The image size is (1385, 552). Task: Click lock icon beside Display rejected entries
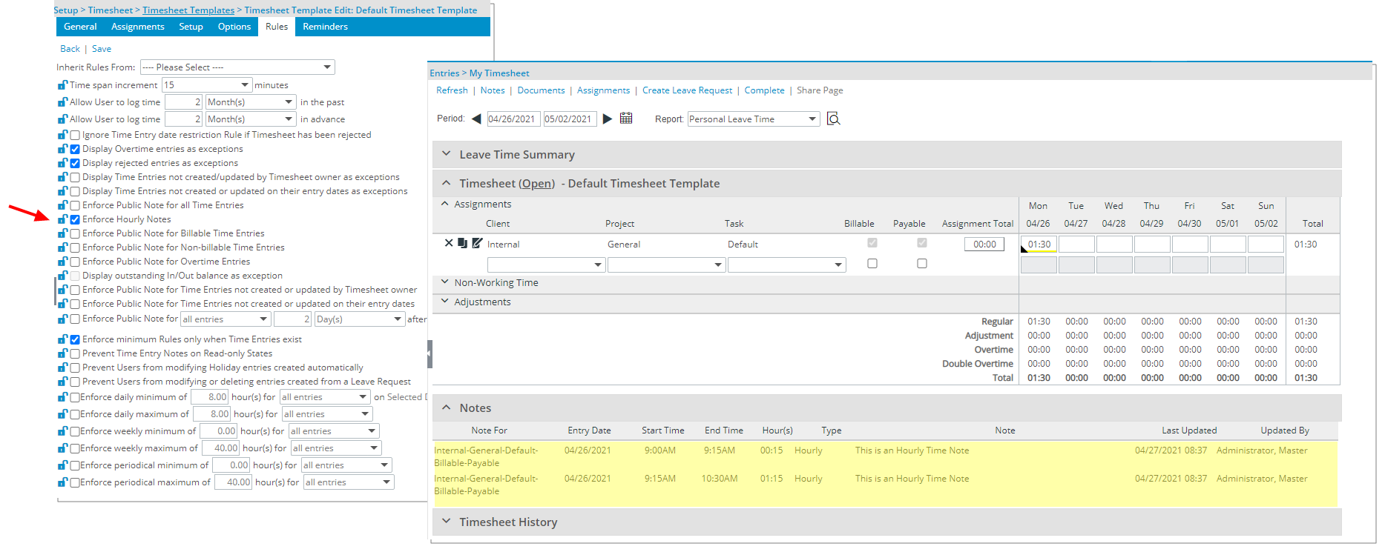coord(62,163)
